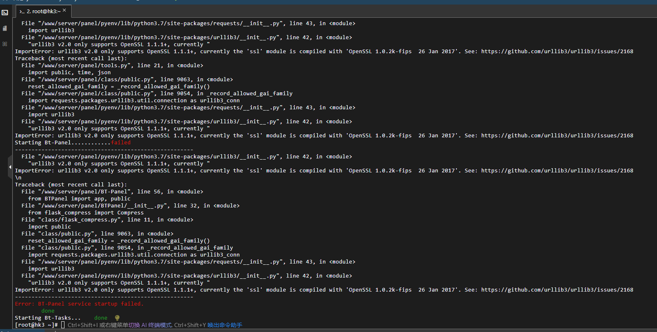The image size is (657, 332).
Task: Open the topmost GitHub urllib3 issues URL
Action: click(x=557, y=52)
